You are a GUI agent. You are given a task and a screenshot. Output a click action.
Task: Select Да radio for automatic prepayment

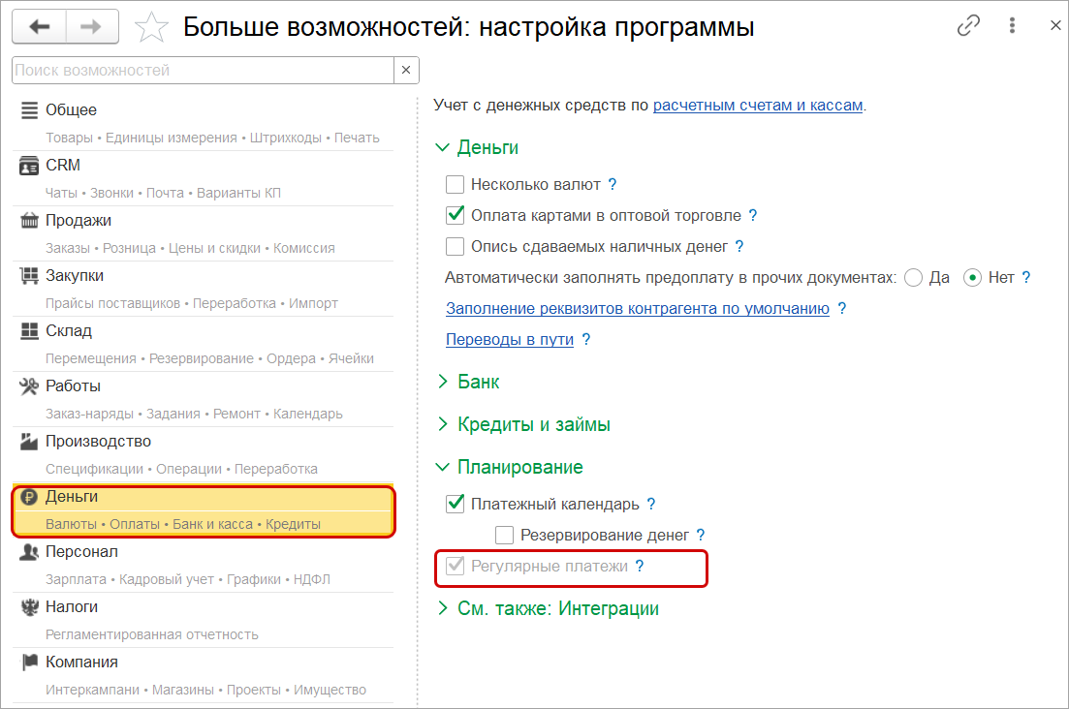tap(914, 278)
